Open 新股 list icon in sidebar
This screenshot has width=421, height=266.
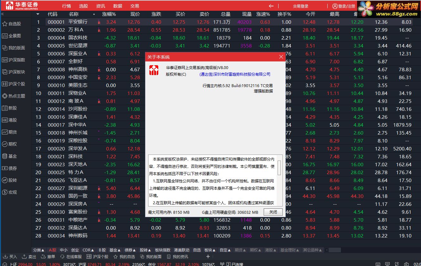pos(5,108)
